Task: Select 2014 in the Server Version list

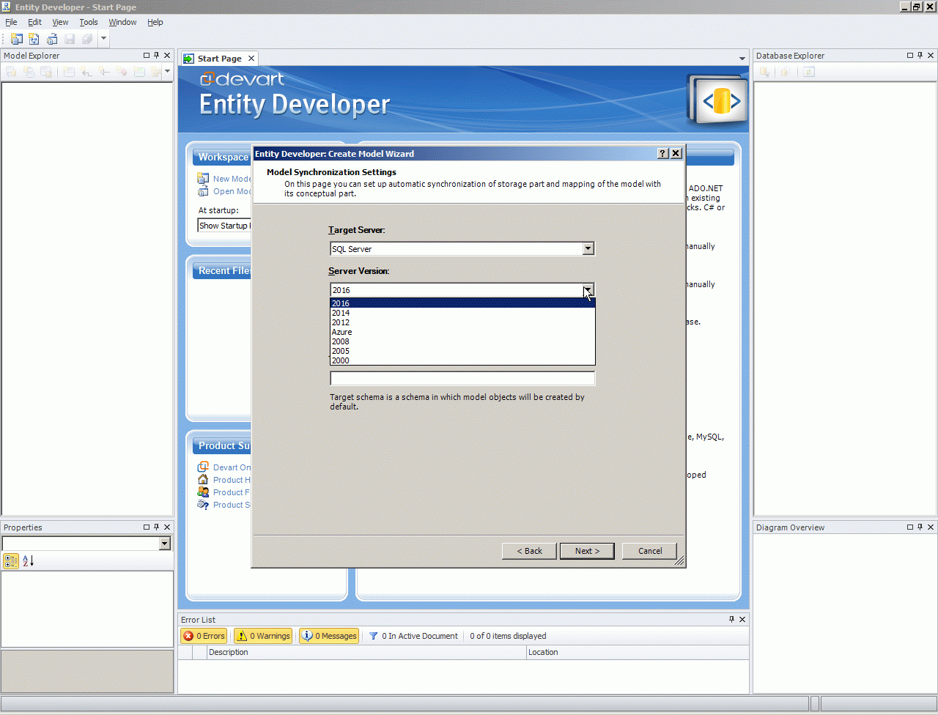Action: click(x=462, y=313)
